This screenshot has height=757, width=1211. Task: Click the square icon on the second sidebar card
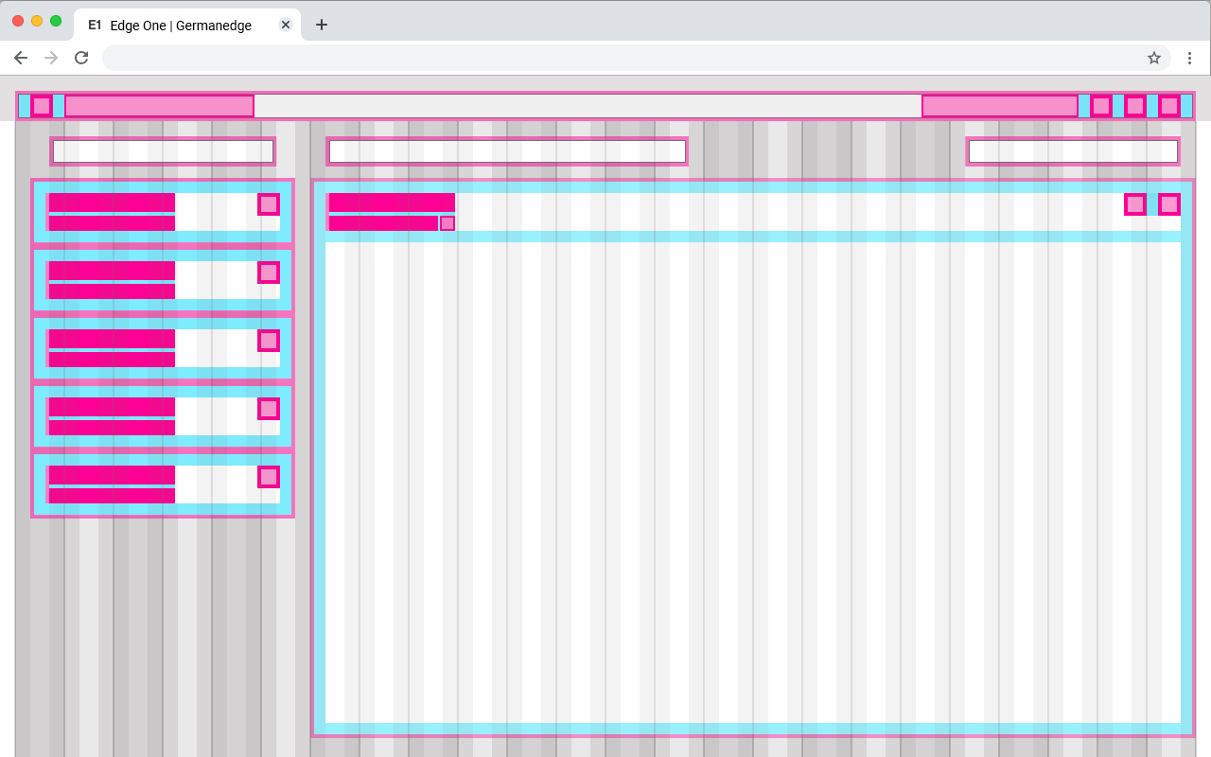pyautogui.click(x=269, y=273)
